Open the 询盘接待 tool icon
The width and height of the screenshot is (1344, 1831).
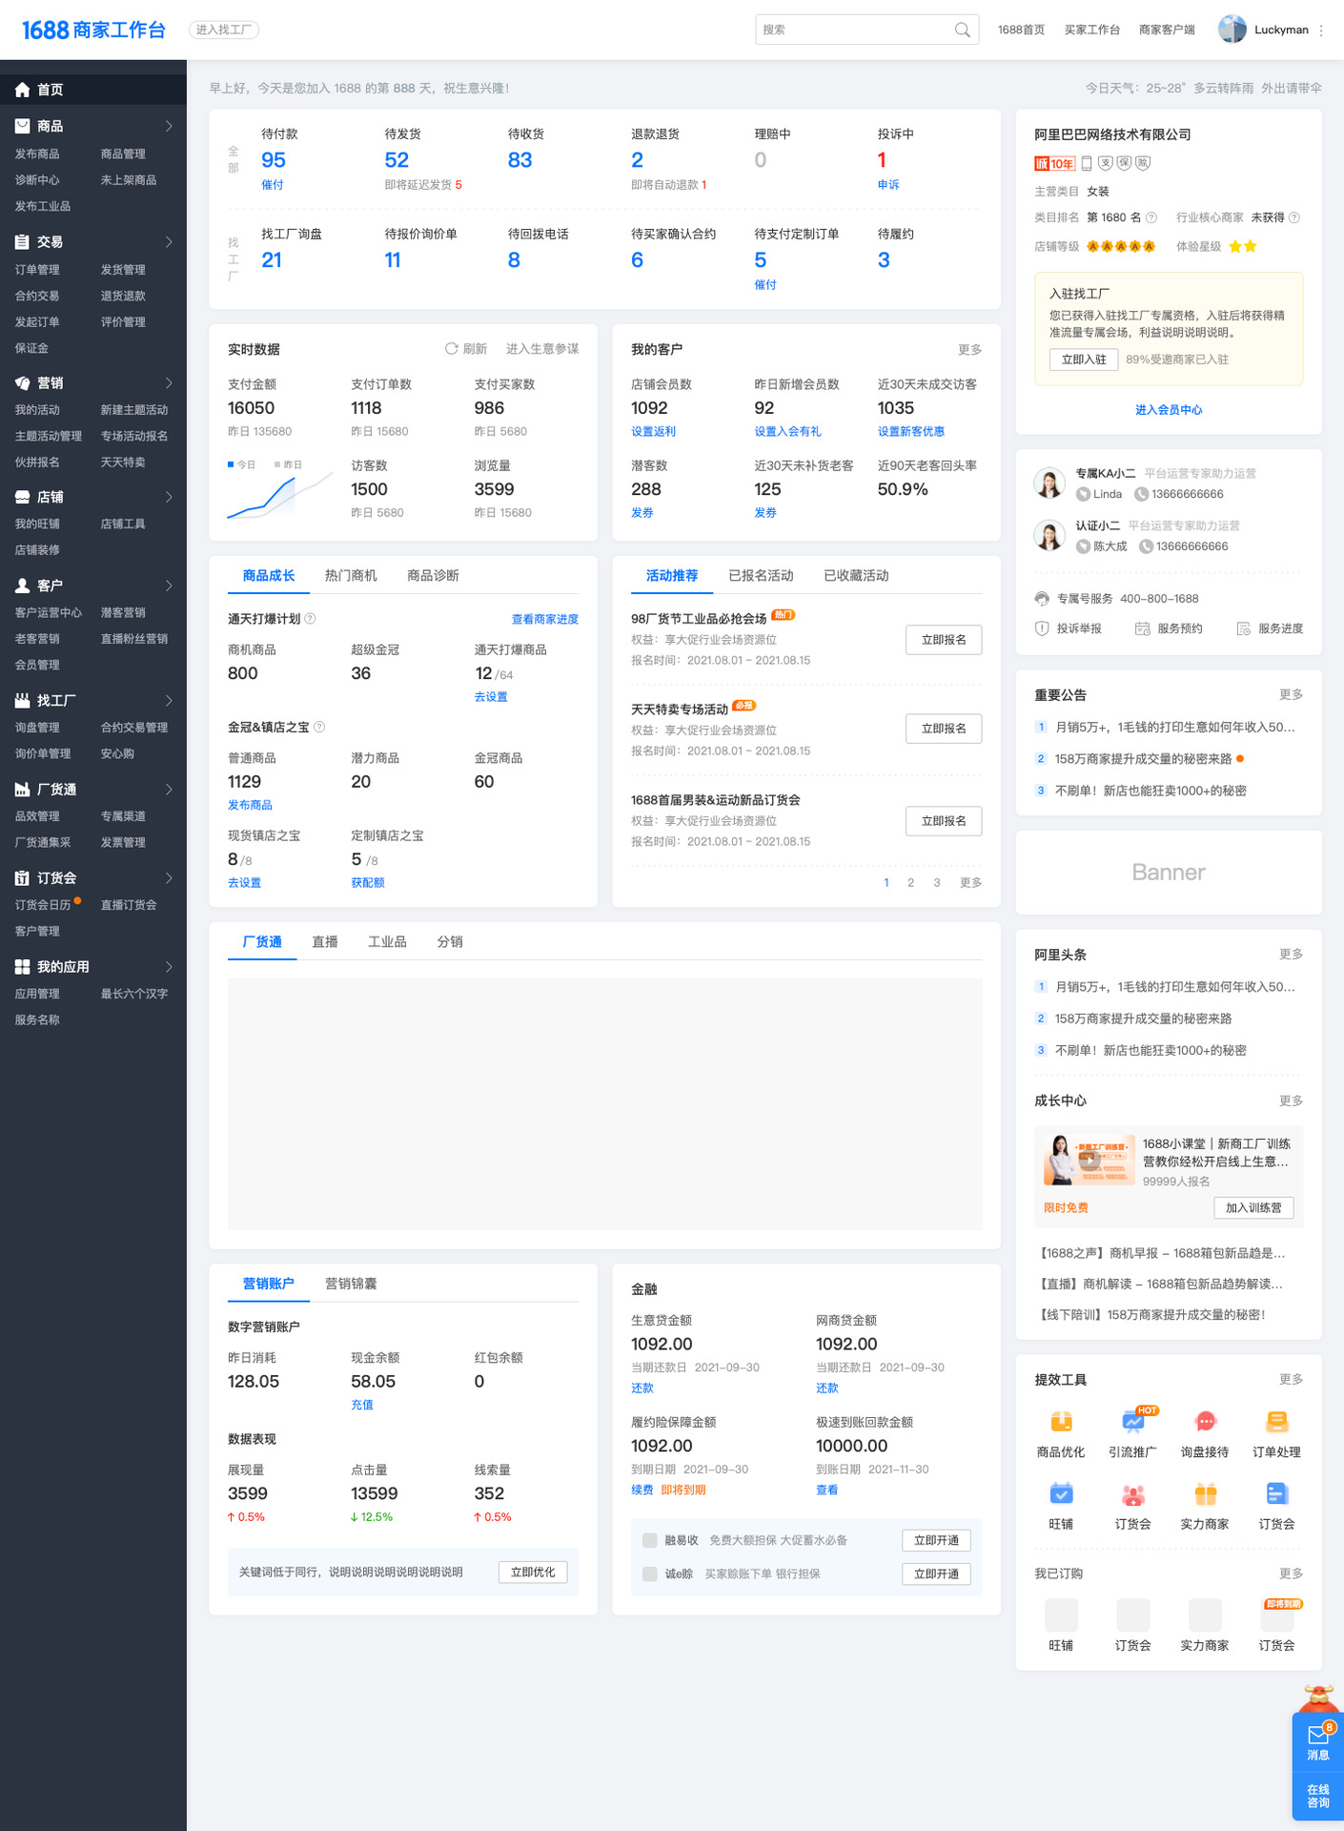click(1206, 1422)
